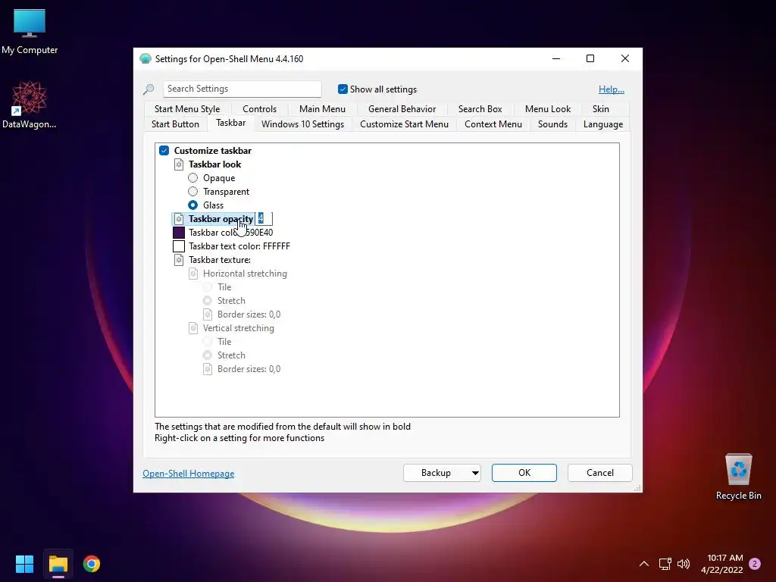Open the taskbar clock showing 10:17 AM
The image size is (776, 582).
722,564
